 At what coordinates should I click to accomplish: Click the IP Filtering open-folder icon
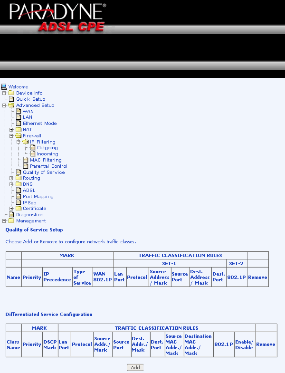click(25, 142)
